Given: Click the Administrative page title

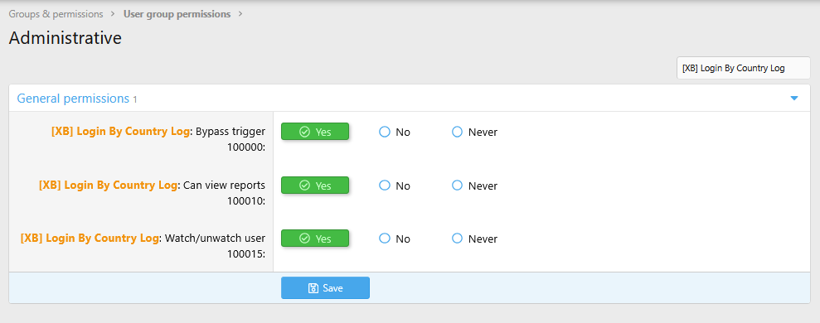Looking at the screenshot, I should 66,38.
